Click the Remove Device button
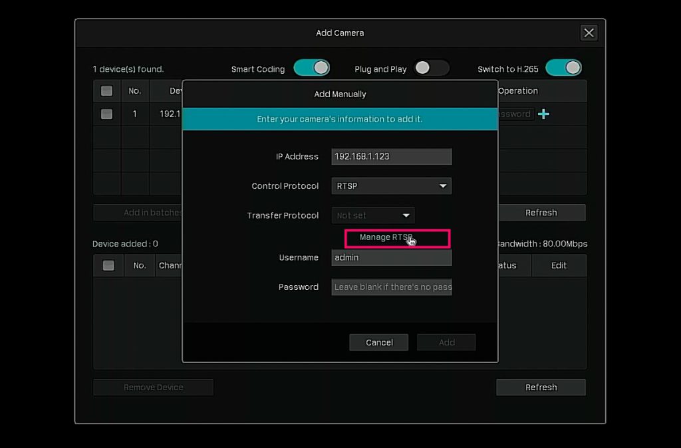 click(153, 388)
